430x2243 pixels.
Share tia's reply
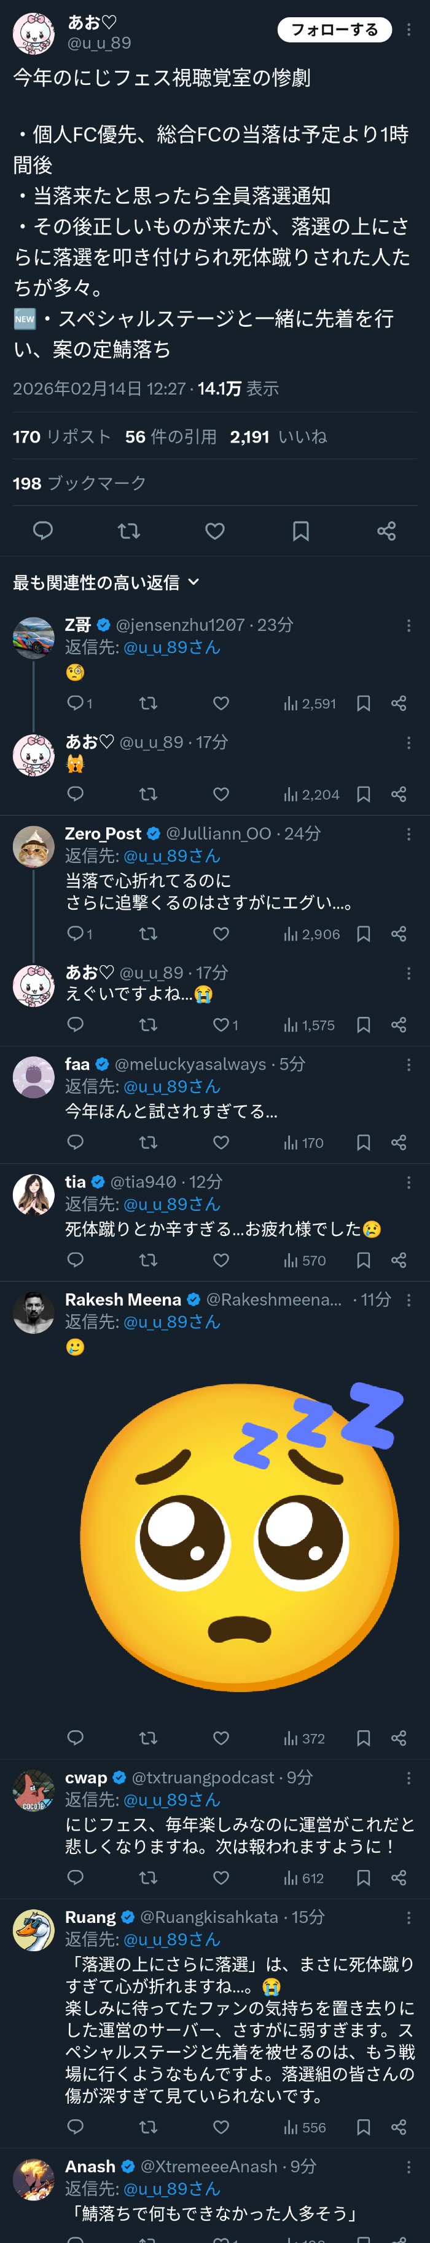tap(399, 1259)
